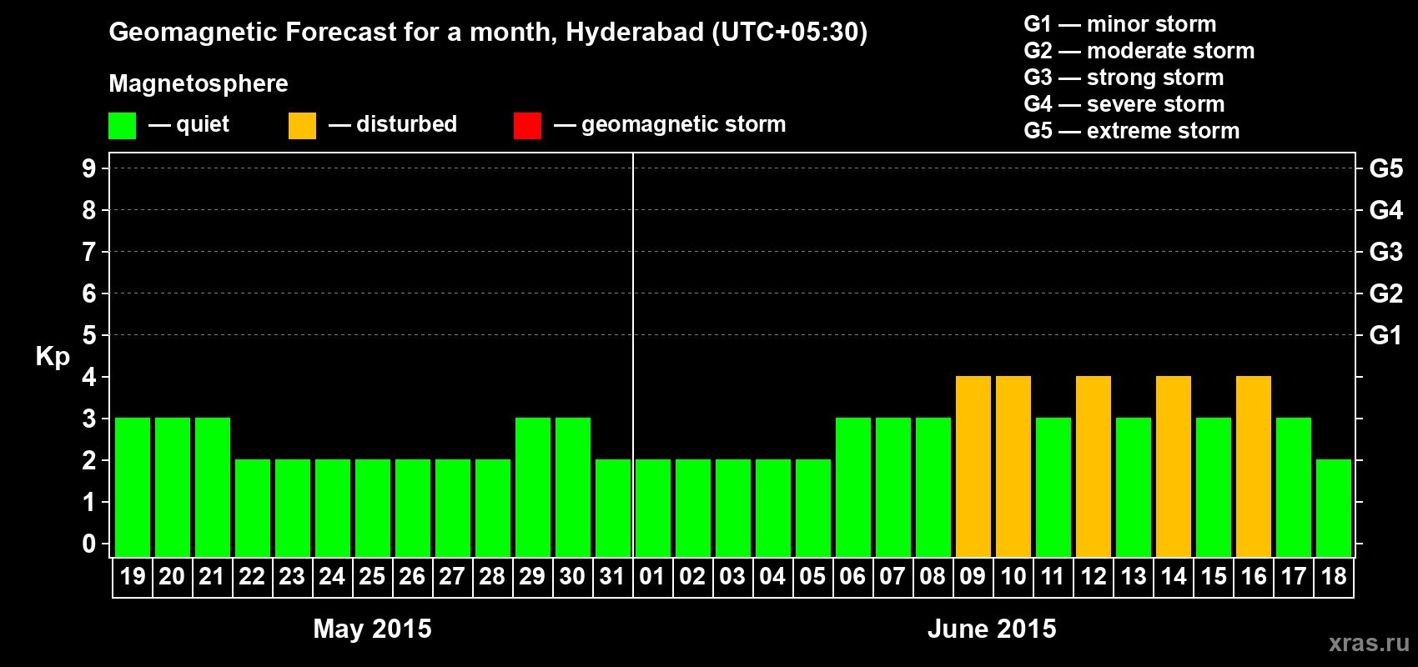Click the '— disturbed' legend text

pos(393,125)
